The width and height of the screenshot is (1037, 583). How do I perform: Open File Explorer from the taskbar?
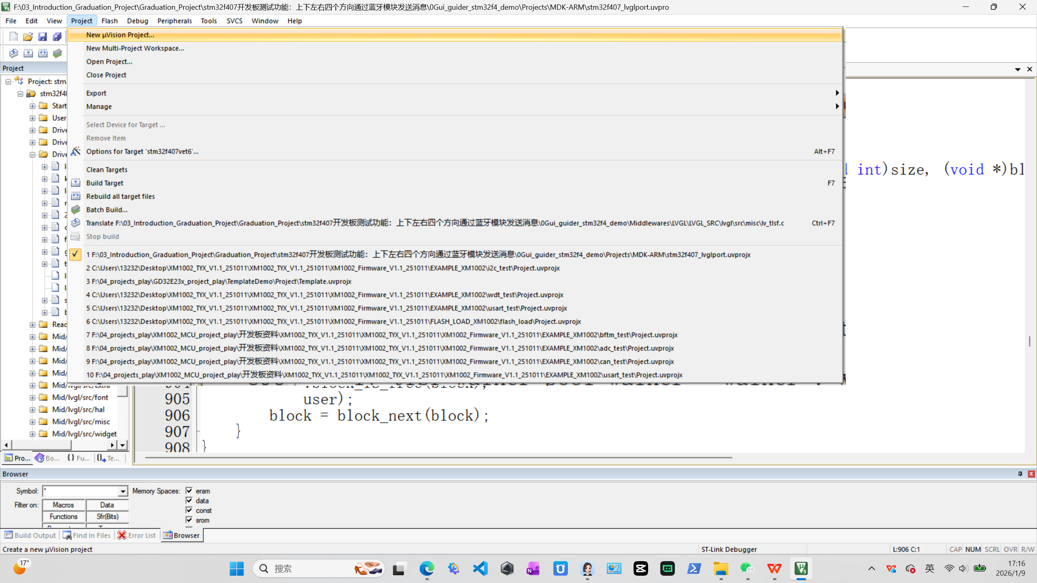[x=721, y=569]
